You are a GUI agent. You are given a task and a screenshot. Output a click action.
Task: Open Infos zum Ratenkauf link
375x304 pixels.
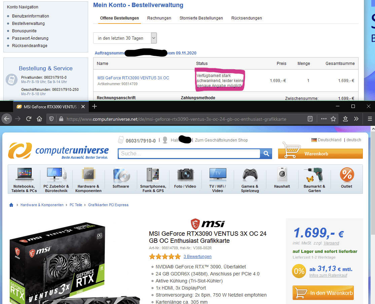(x=328, y=275)
